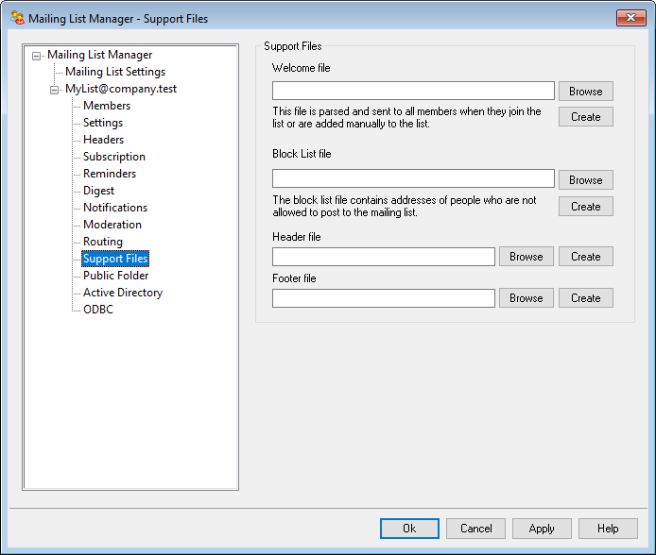Select Digest in the tree
Viewport: 656px width, 555px height.
coord(98,191)
